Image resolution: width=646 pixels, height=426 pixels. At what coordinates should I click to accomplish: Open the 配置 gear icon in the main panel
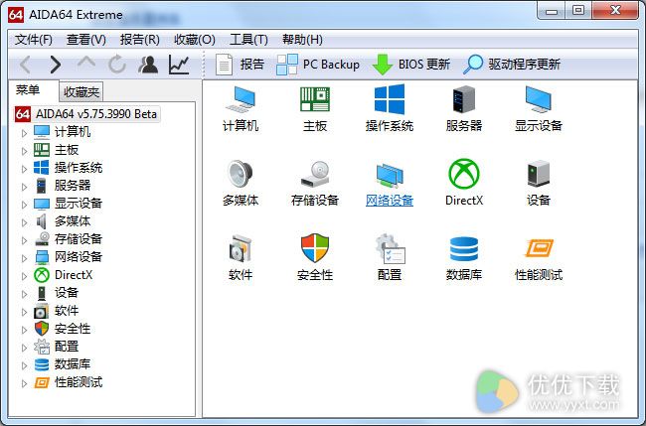[x=390, y=248]
